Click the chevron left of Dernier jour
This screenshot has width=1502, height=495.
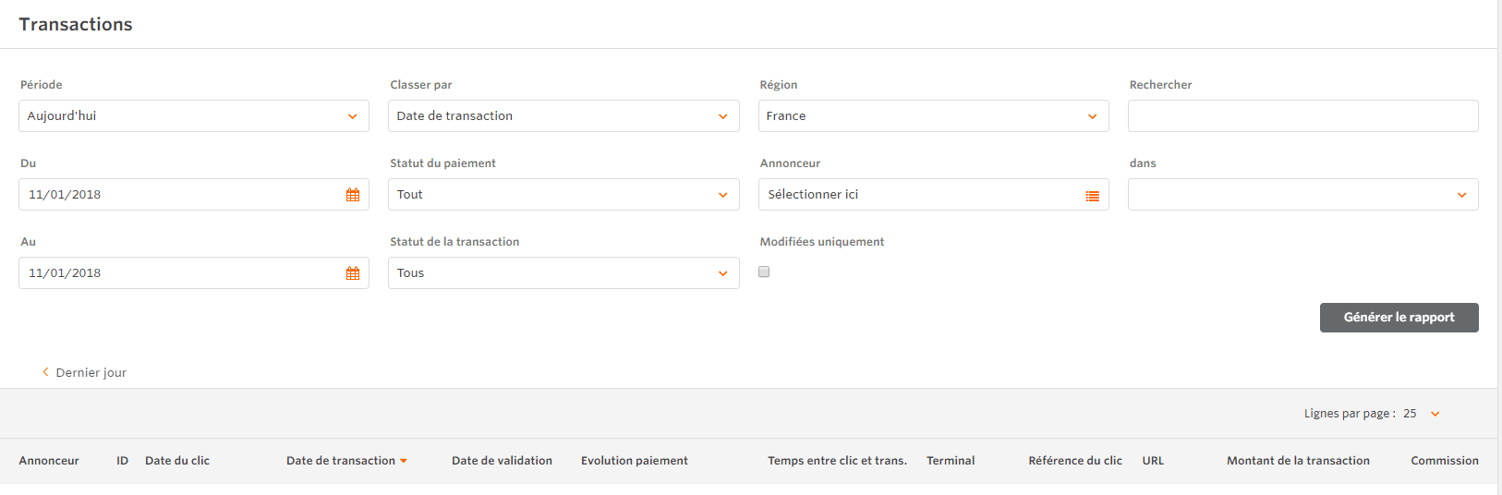pyautogui.click(x=45, y=372)
